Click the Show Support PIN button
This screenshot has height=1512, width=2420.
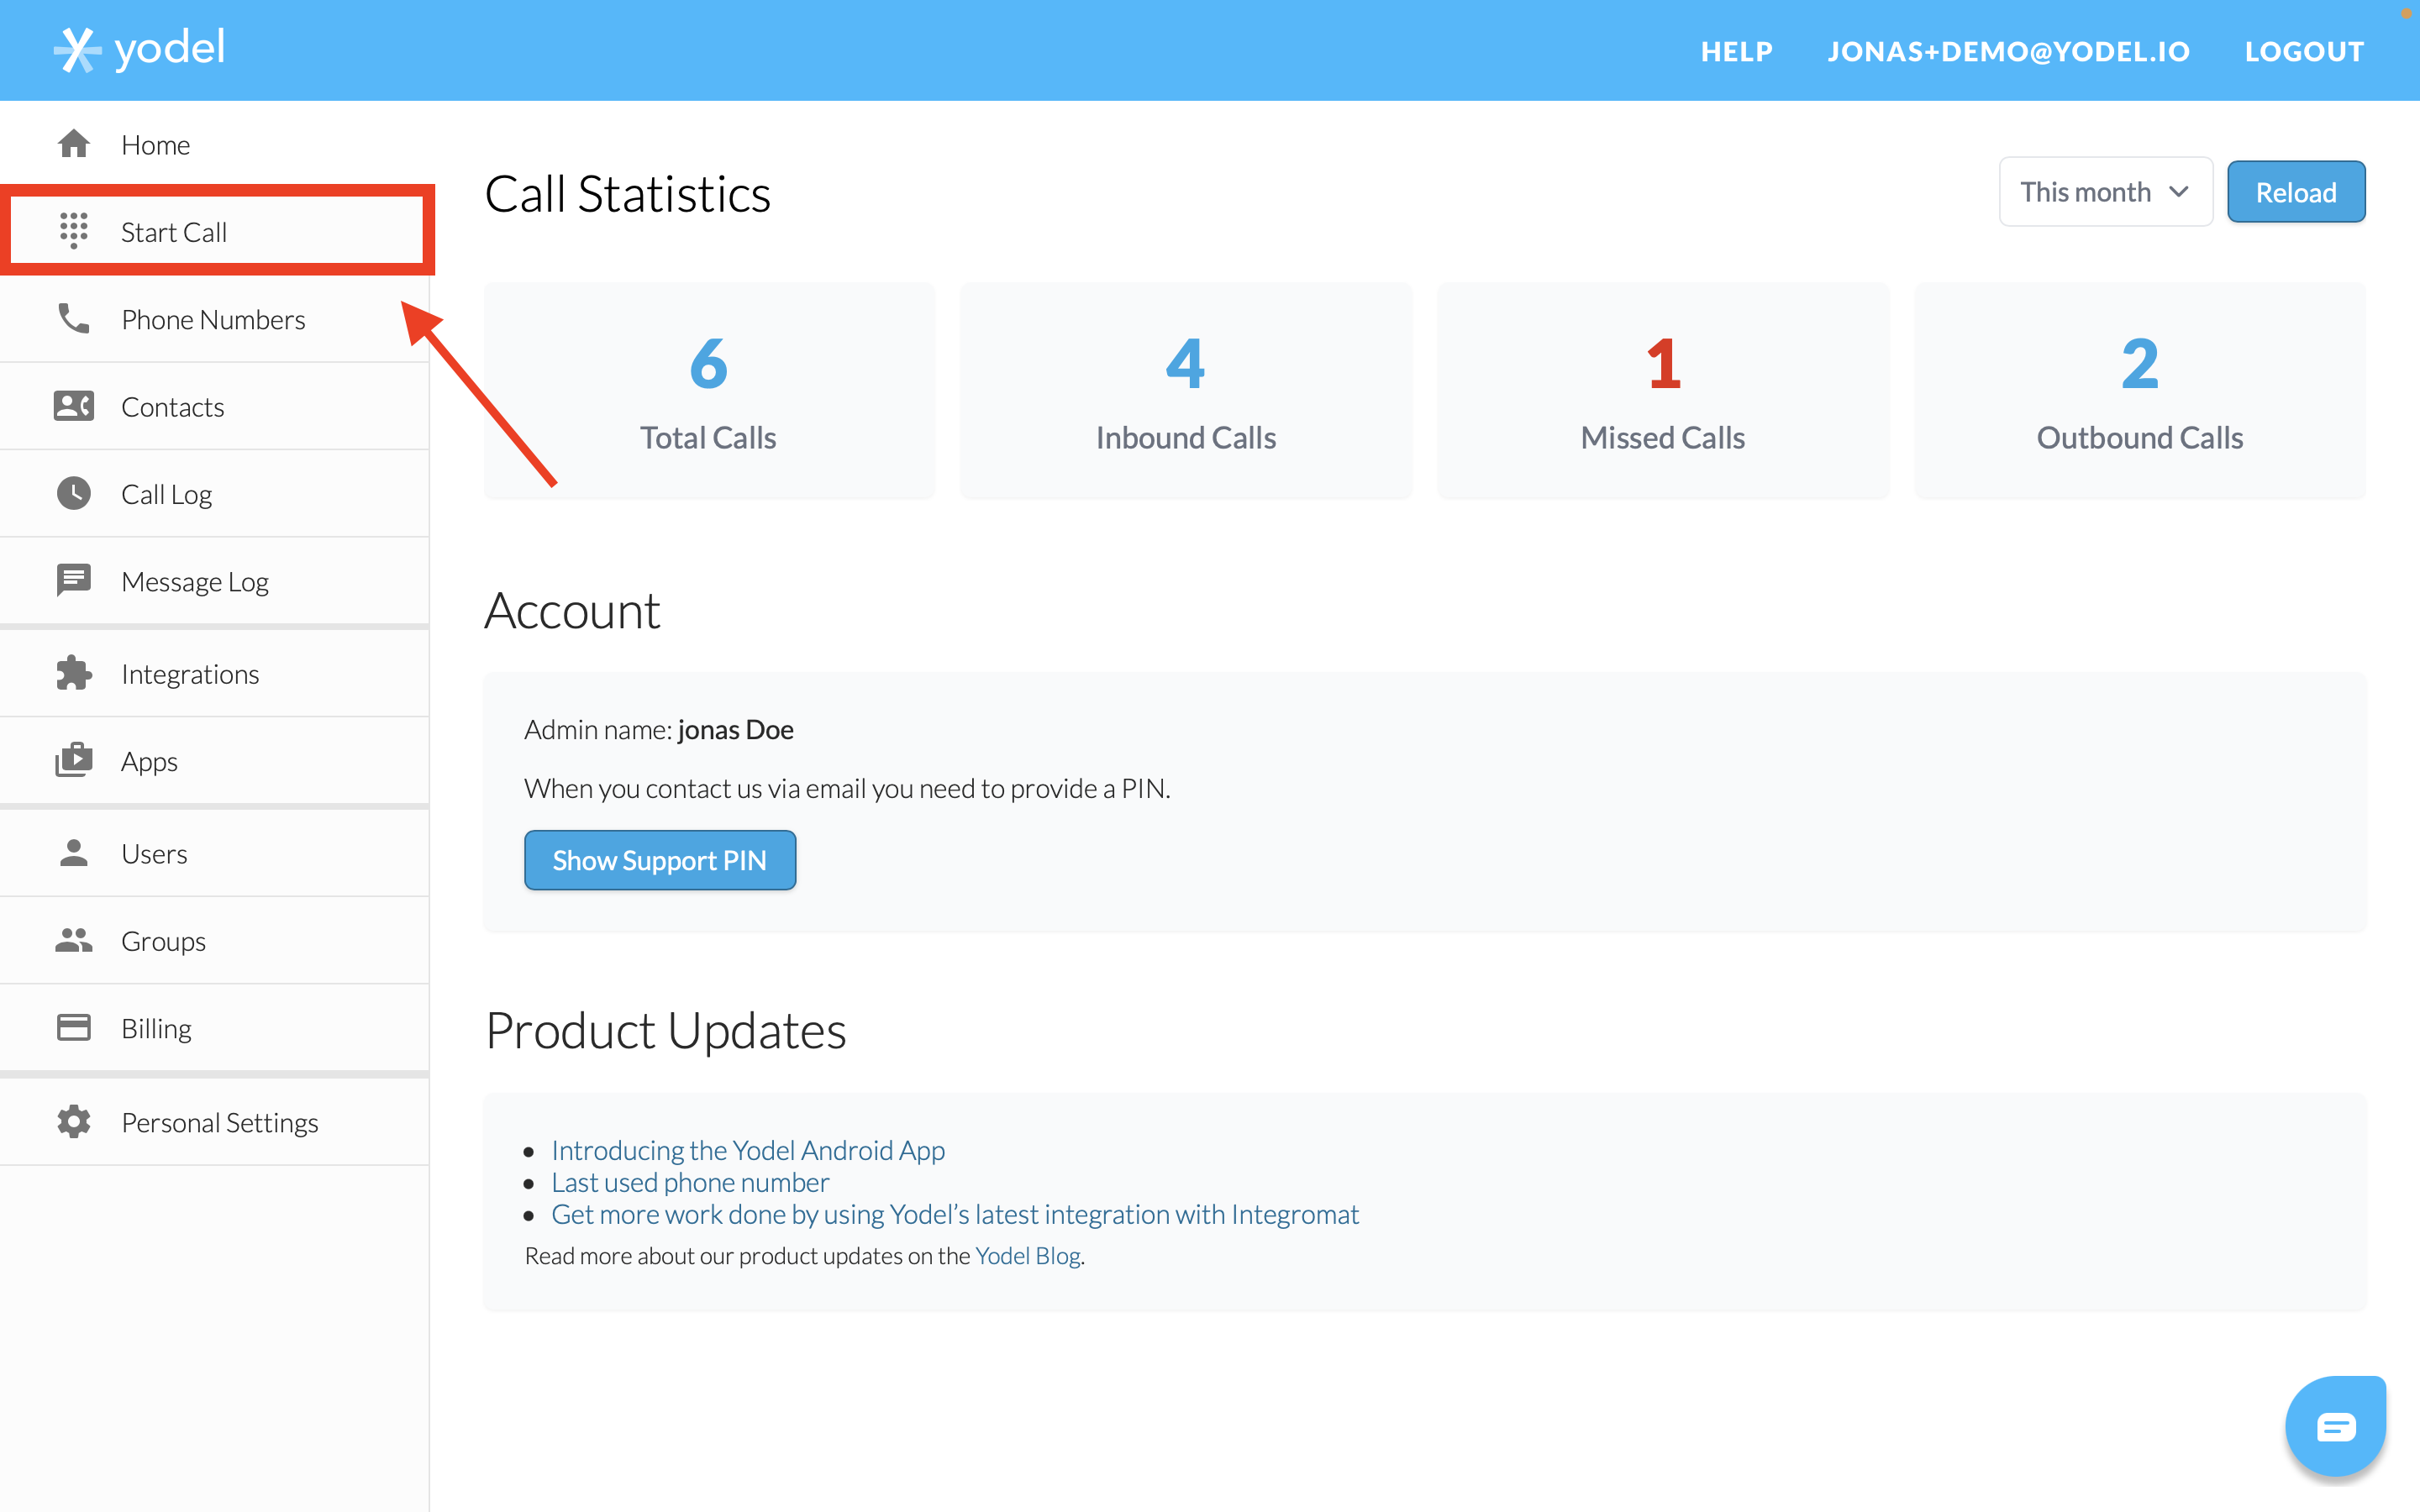(x=660, y=860)
